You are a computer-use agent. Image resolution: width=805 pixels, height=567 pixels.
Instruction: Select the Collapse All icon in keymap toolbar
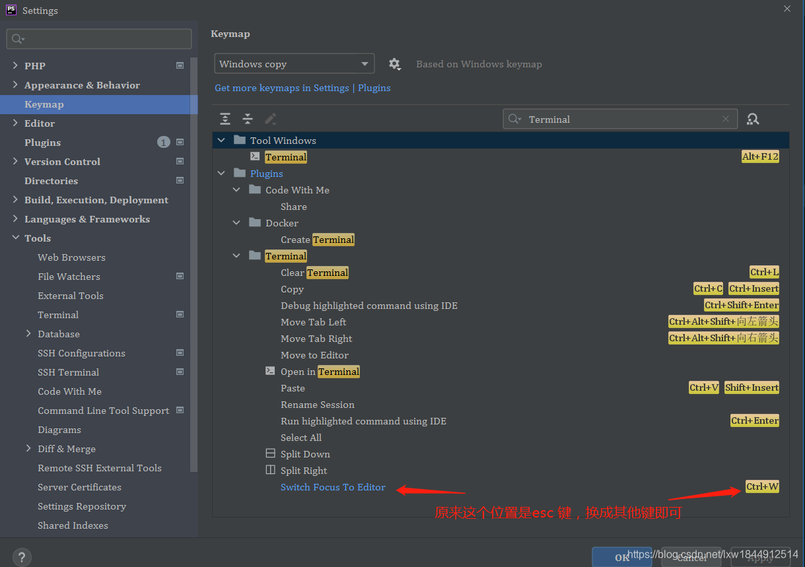248,118
